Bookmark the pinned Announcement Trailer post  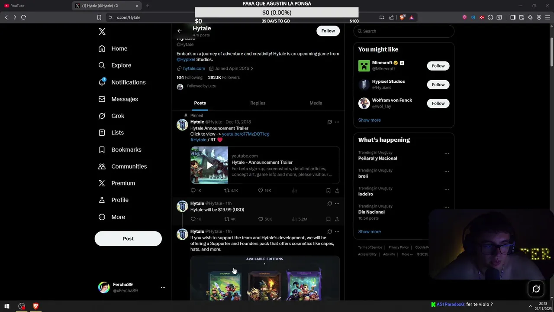tap(328, 191)
